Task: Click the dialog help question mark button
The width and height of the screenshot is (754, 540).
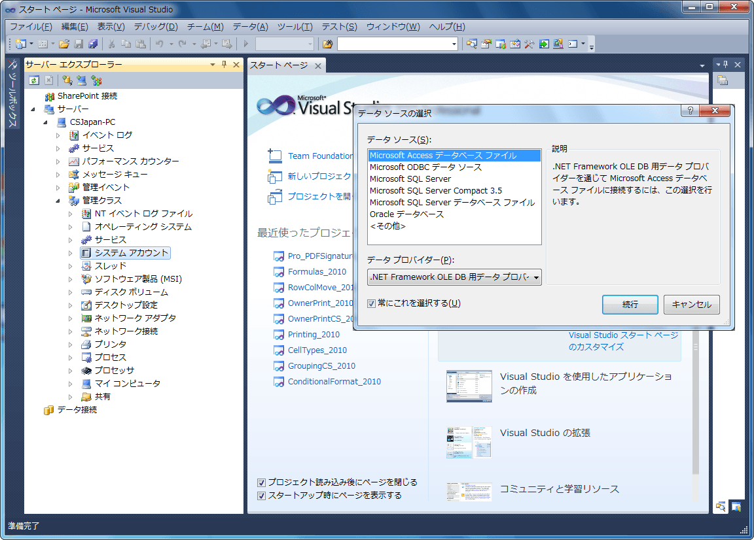Action: coord(690,111)
